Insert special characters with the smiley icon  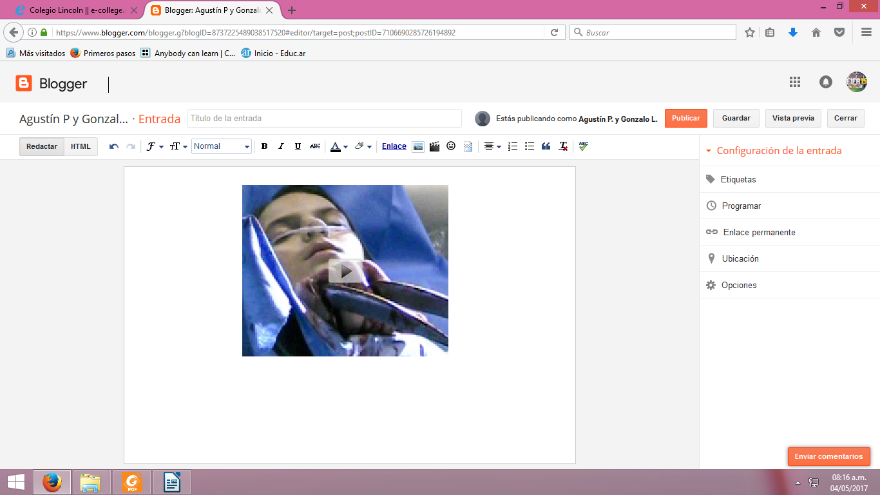click(451, 146)
